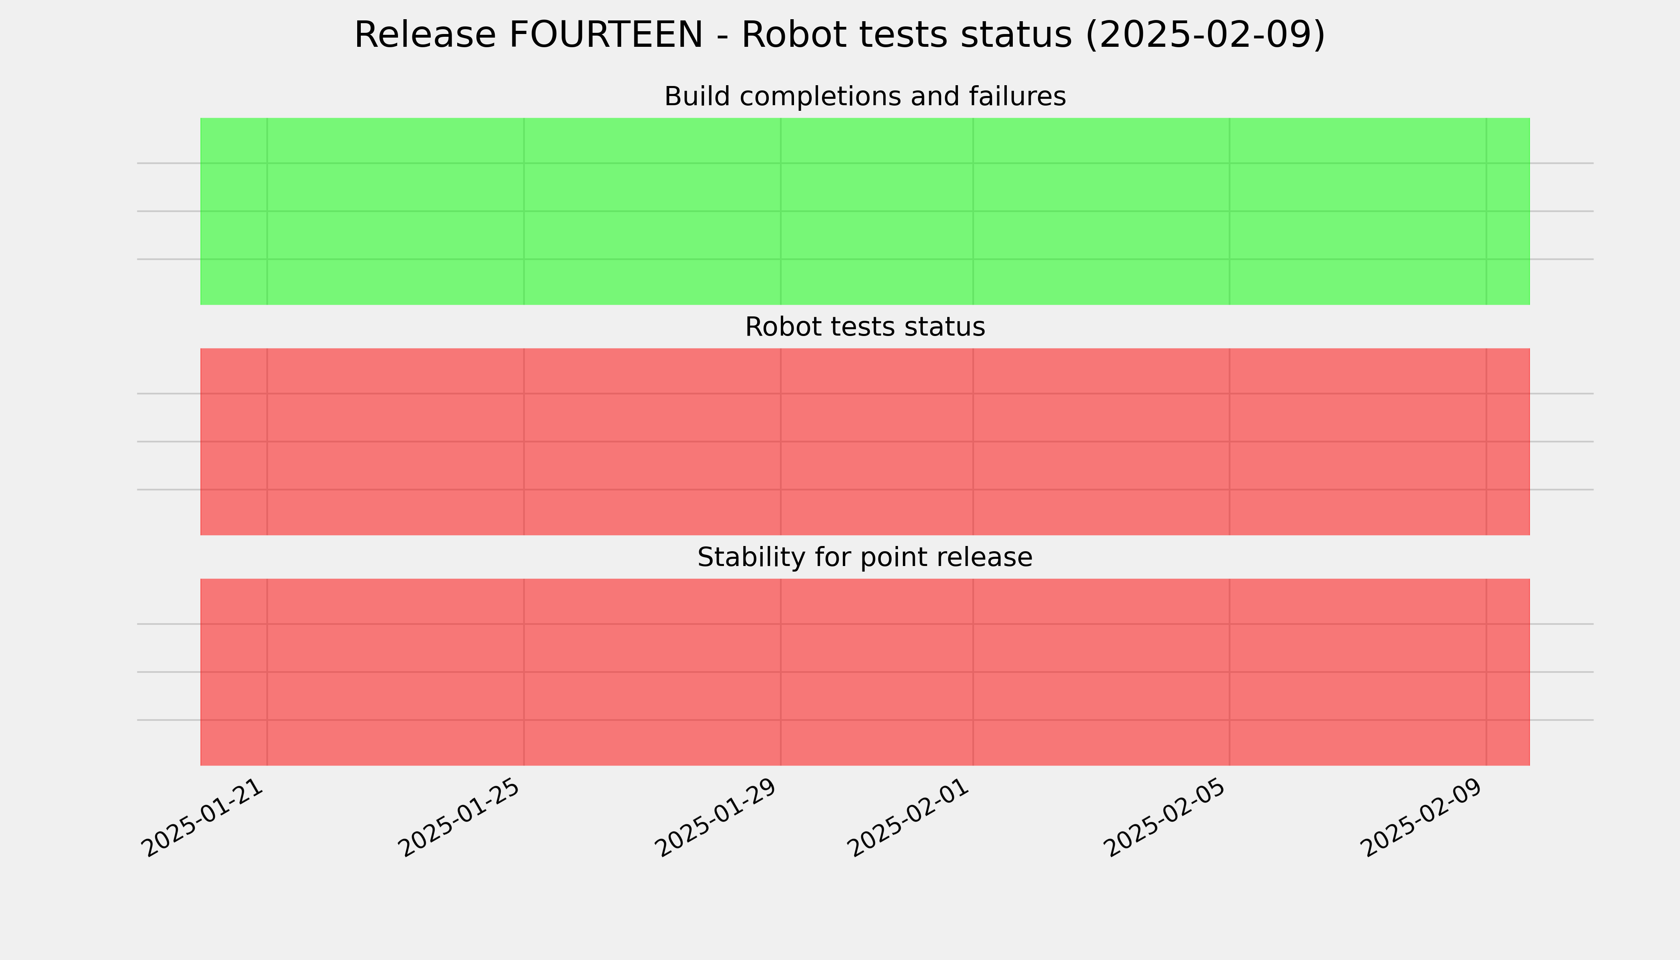Screen dimensions: 1680x960
Task: Click the date '(2025-02-09)' in the main title
Action: 1205,35
